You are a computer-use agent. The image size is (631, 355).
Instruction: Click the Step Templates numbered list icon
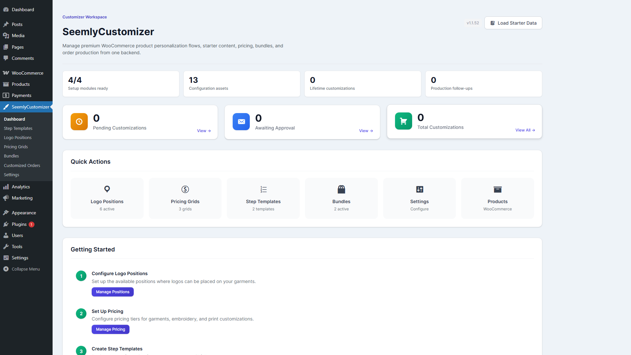coord(263,189)
